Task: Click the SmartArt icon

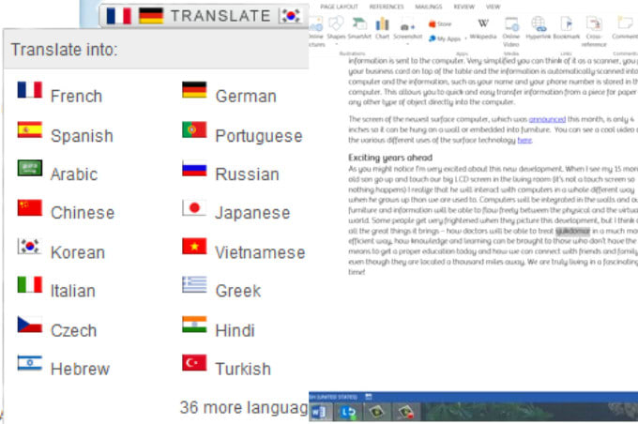Action: (x=357, y=28)
